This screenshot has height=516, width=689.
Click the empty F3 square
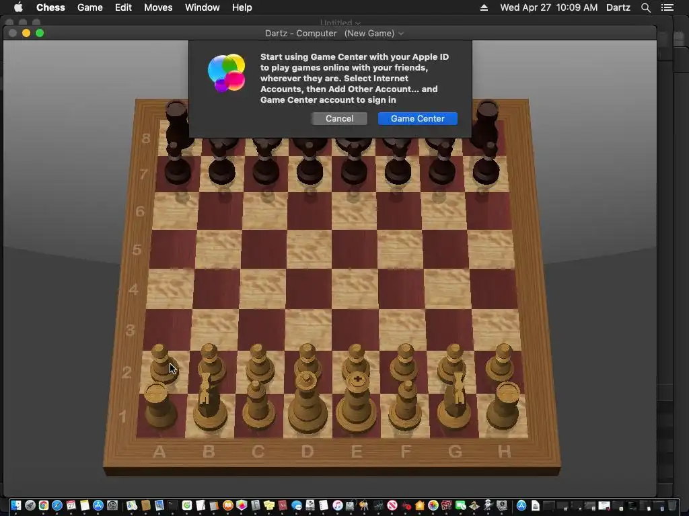(x=403, y=329)
